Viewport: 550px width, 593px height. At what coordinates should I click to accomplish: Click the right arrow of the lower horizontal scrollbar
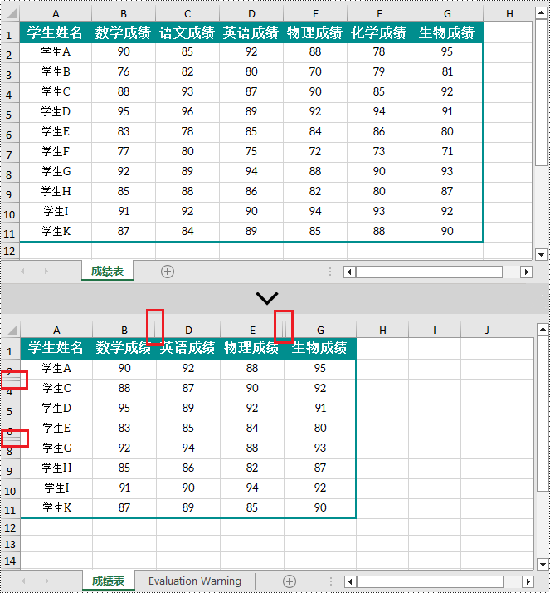click(528, 581)
